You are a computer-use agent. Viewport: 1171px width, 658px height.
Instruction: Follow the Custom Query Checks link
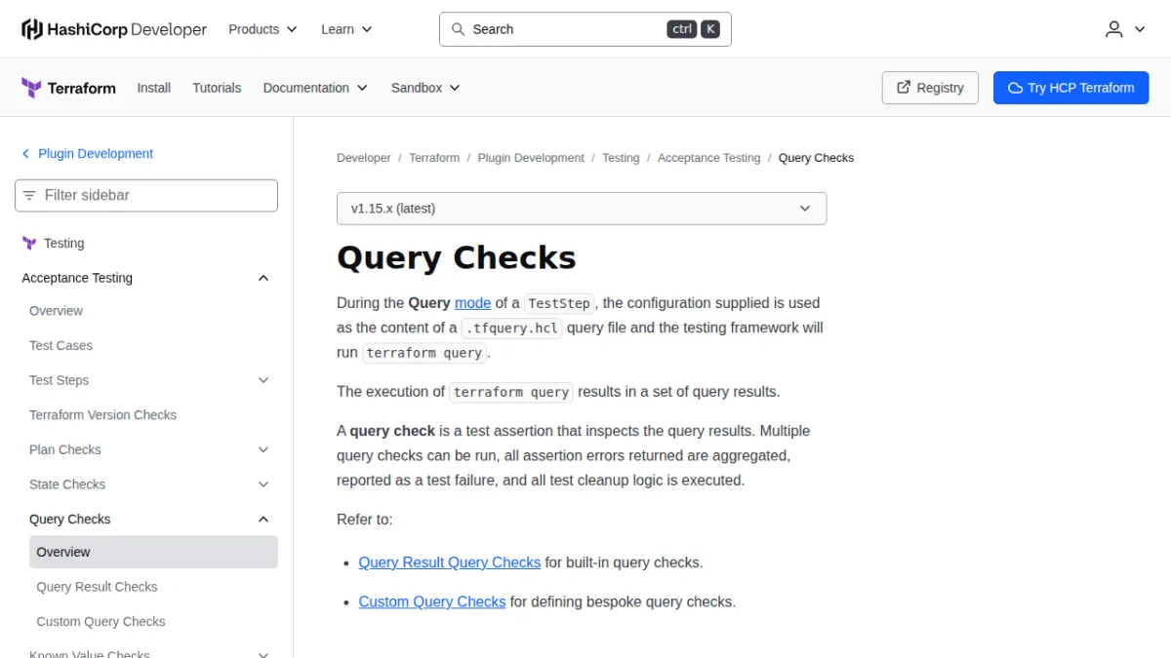[432, 601]
